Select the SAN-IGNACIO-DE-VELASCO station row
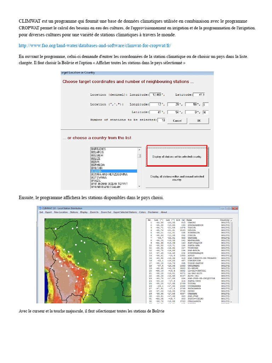The image size is (272, 363). [x=188, y=258]
